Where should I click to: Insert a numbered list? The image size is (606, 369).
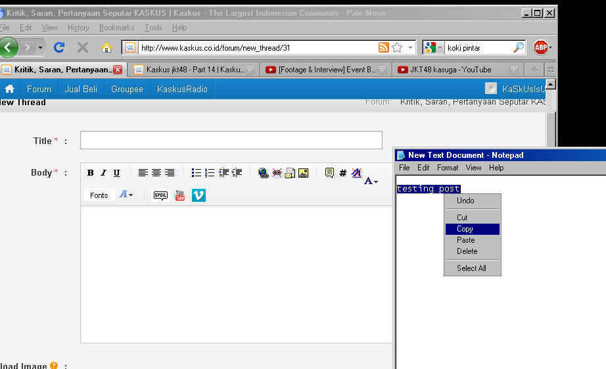point(210,173)
